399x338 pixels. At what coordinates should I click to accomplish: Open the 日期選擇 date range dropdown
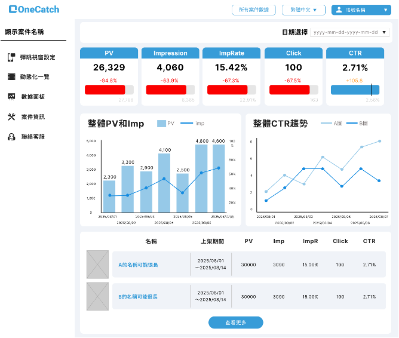(349, 32)
